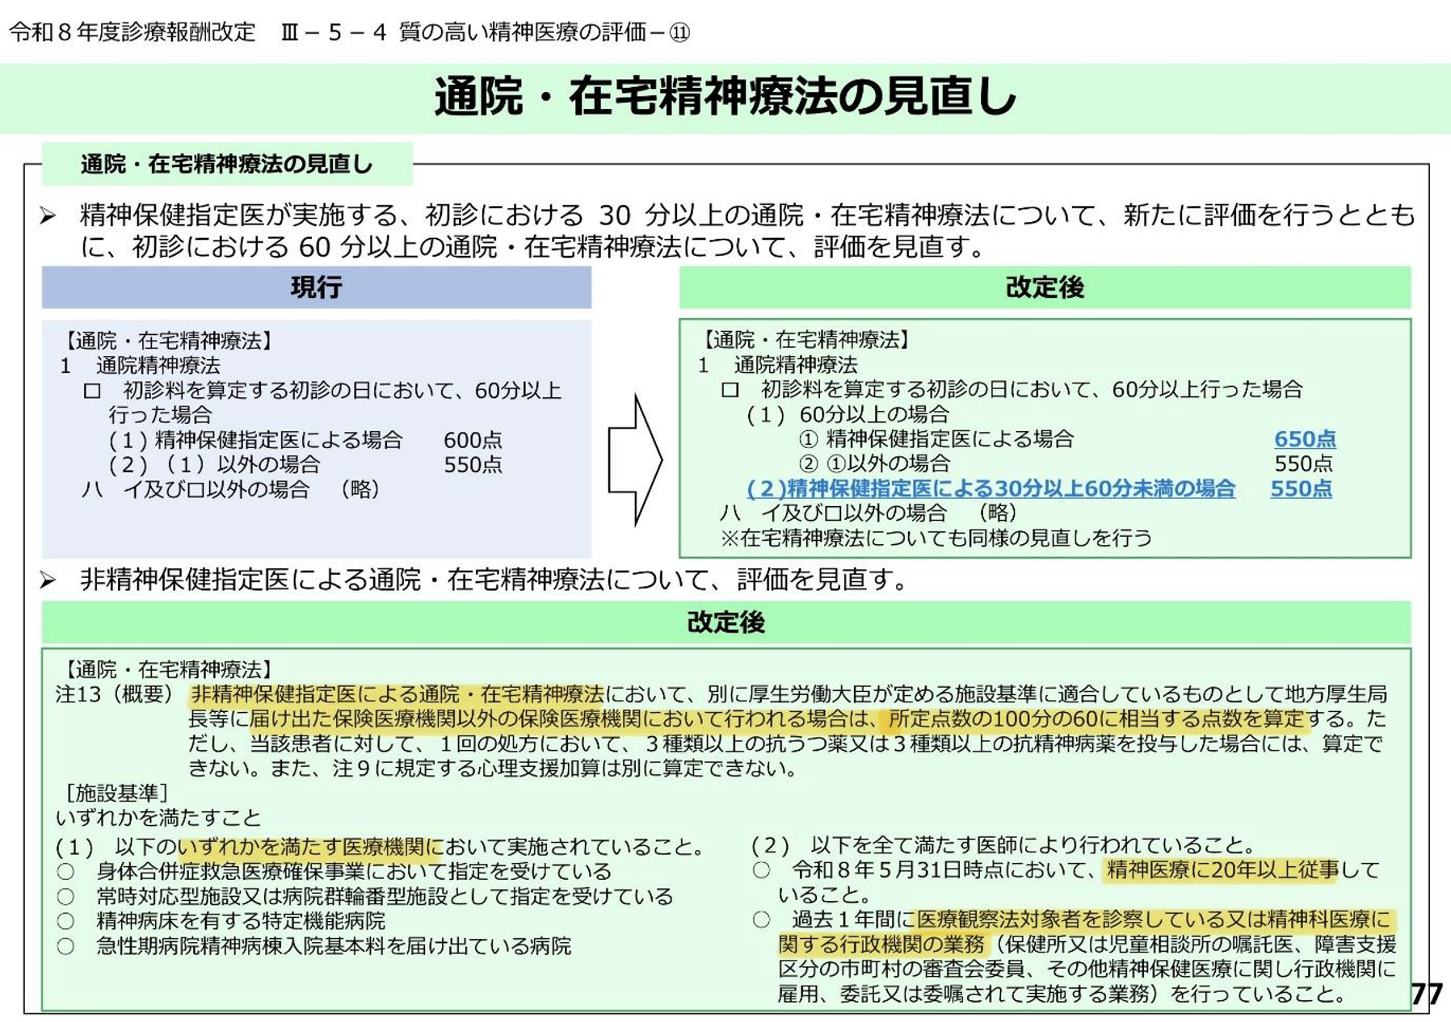Click bullet circle before 過去１年間に医療観察法対象者

761,919
